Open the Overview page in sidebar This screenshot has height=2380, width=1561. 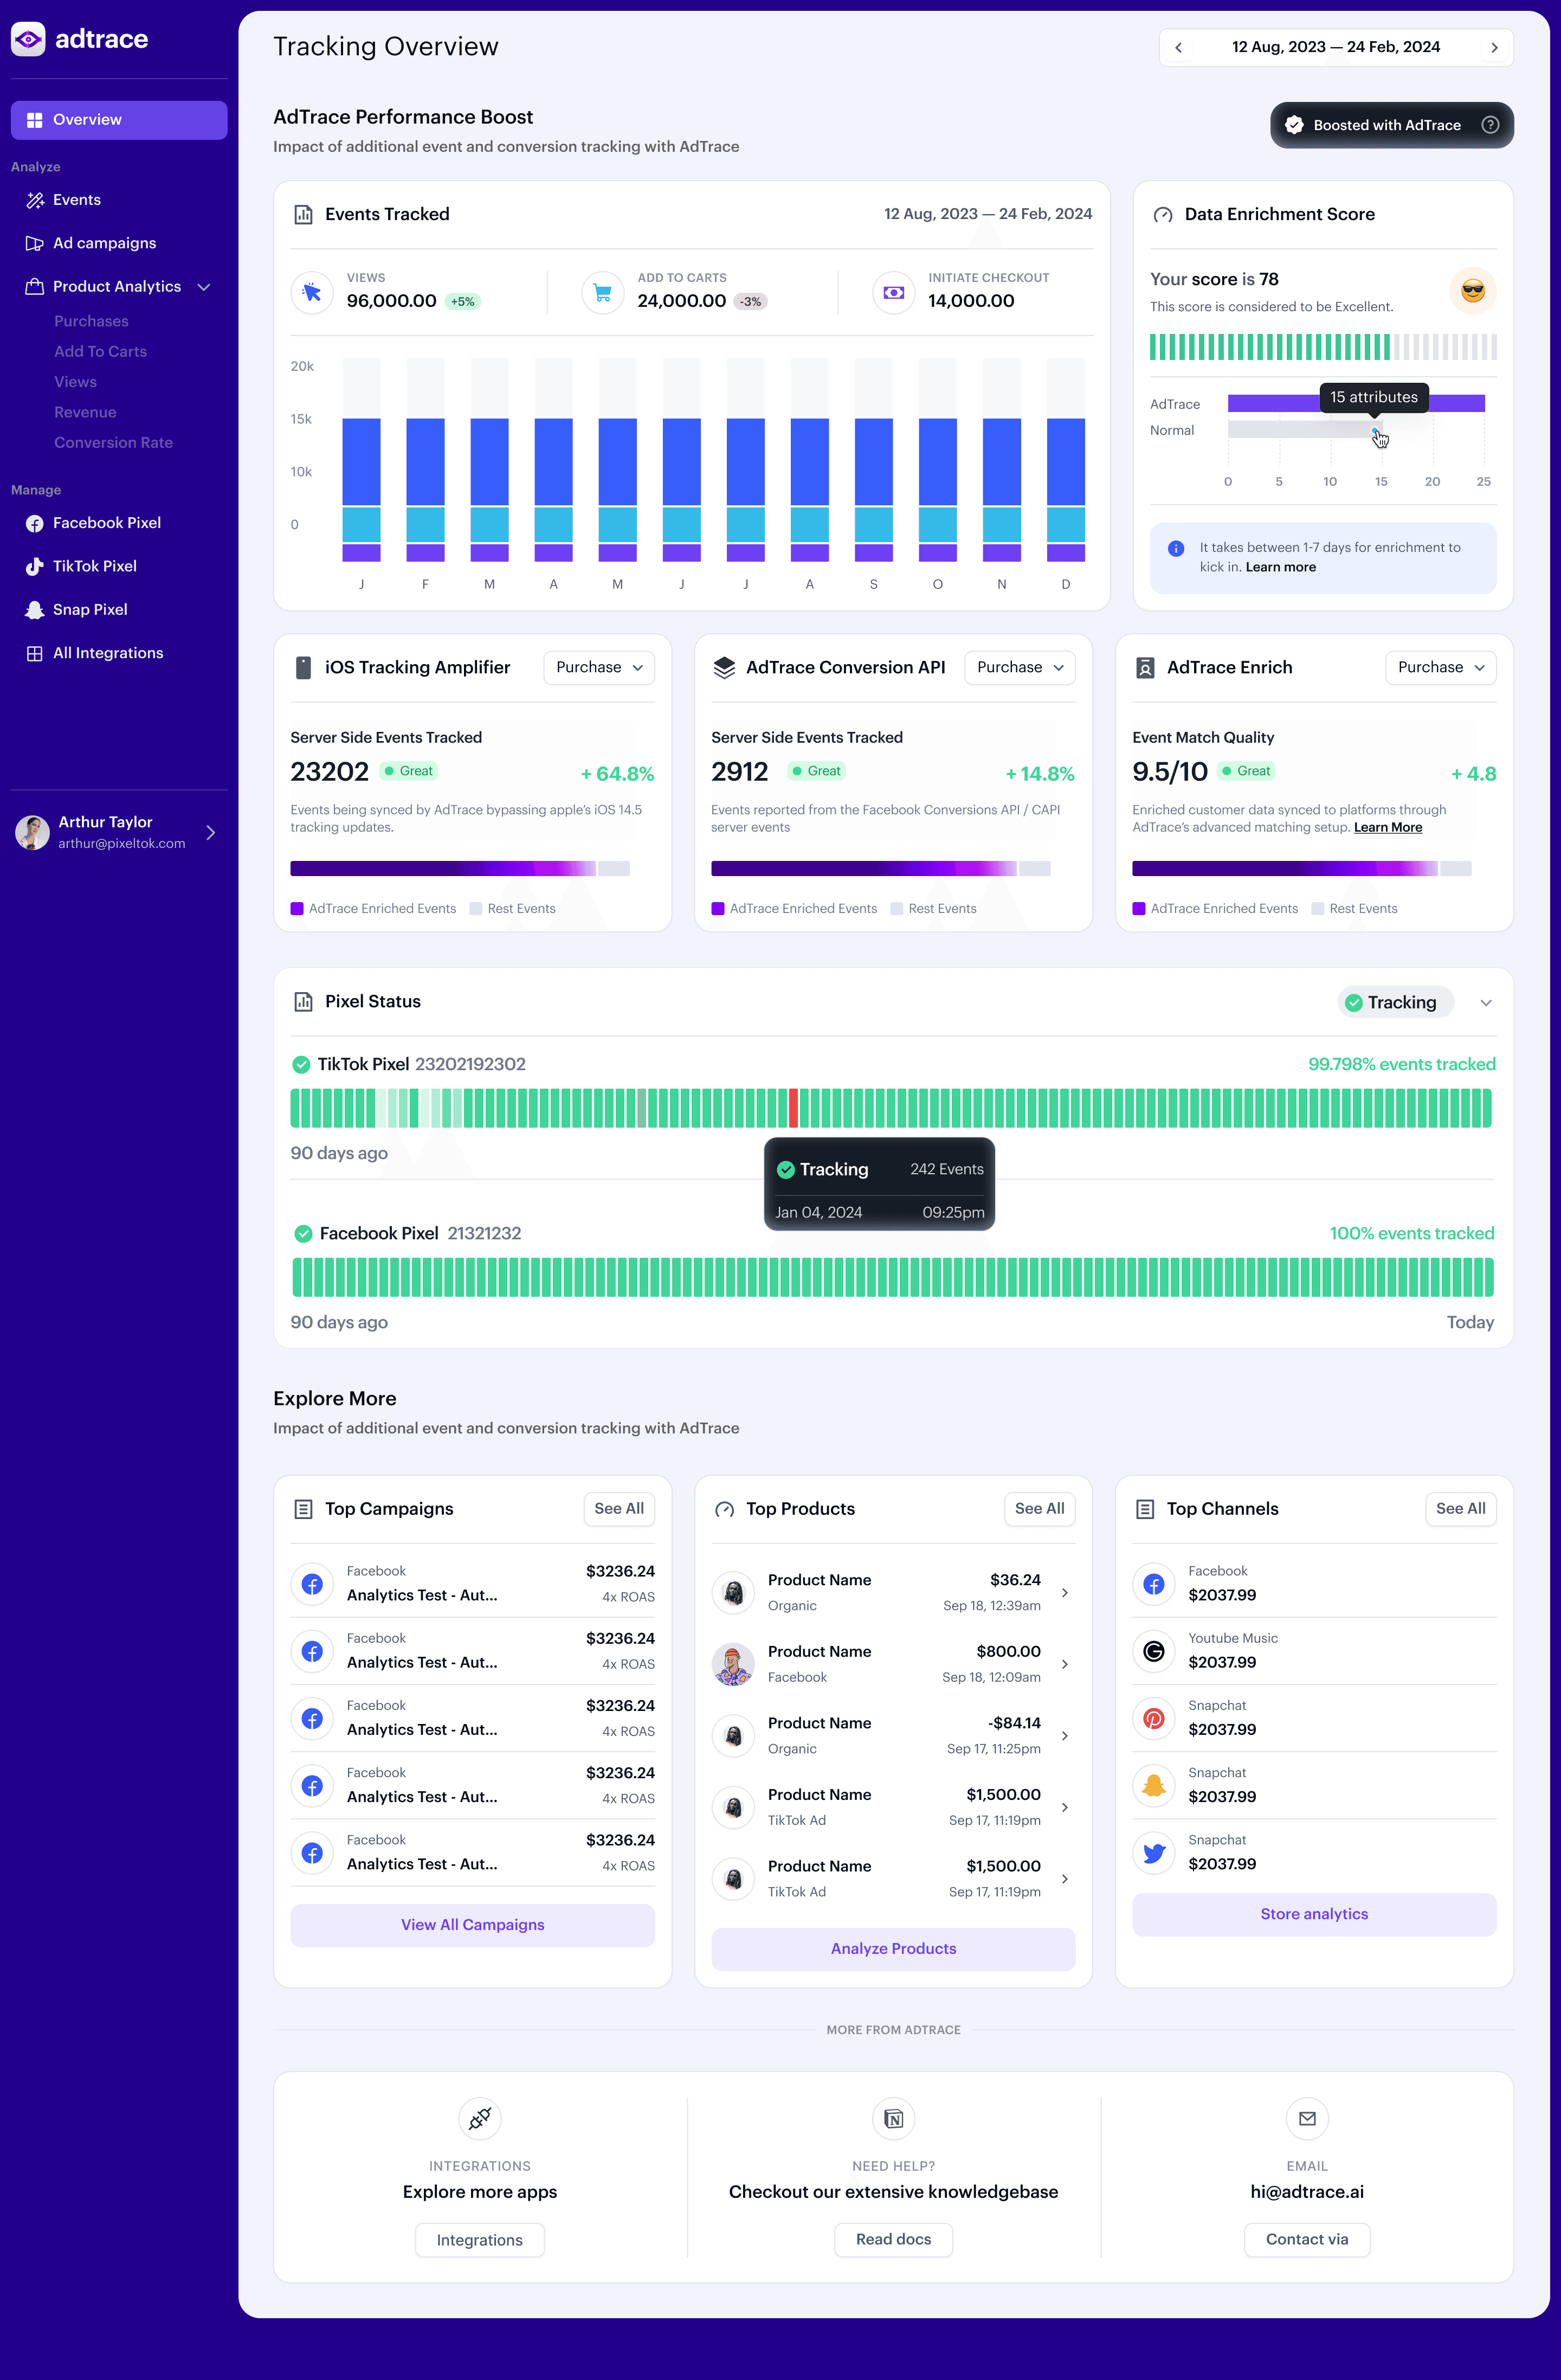119,120
